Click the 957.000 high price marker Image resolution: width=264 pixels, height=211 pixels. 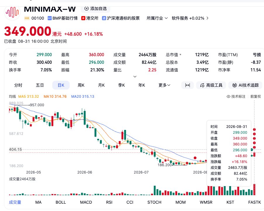(x=37, y=105)
